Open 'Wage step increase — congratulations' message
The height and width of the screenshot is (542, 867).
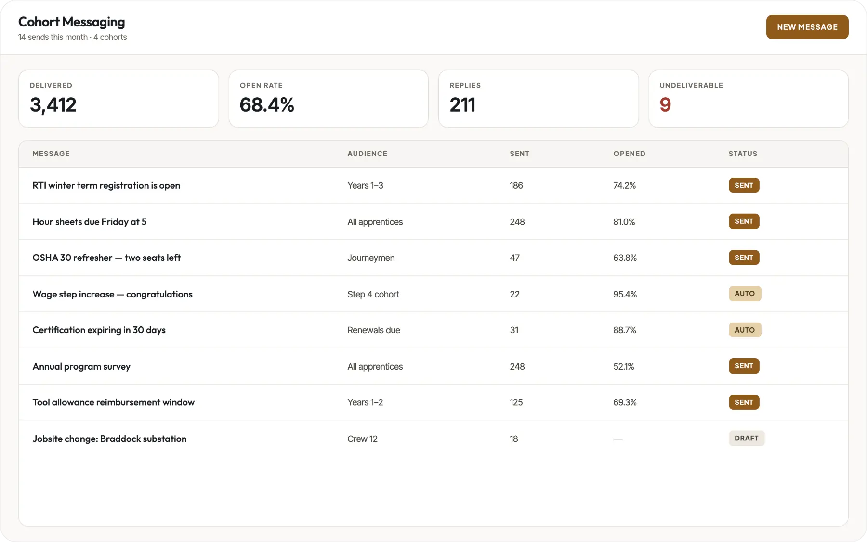point(112,294)
